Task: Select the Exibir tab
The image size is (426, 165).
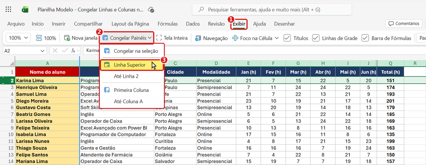Action: pyautogui.click(x=239, y=24)
